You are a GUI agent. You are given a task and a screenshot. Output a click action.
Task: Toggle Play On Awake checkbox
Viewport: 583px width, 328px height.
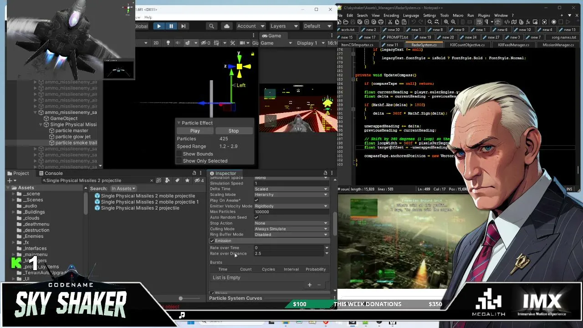[256, 200]
